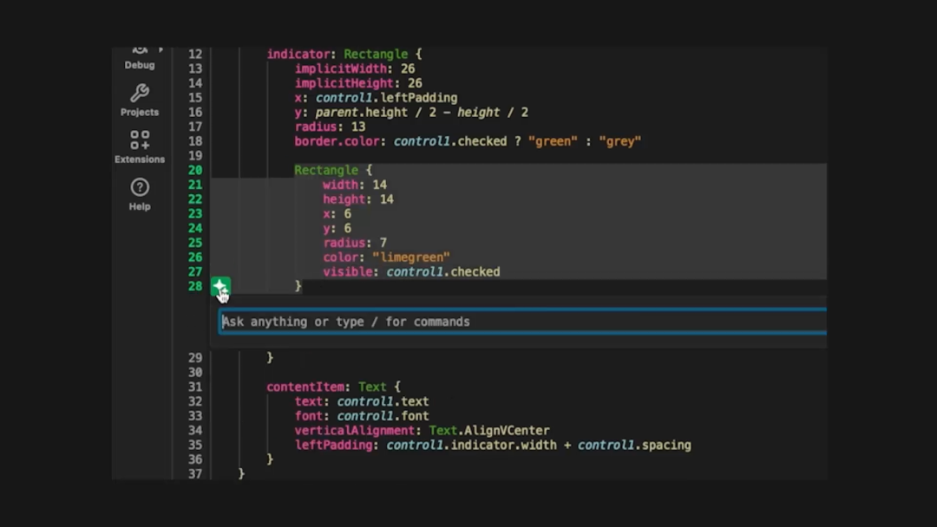Image resolution: width=937 pixels, height=527 pixels.
Task: Open the Extensions mode icon
Action: click(x=140, y=140)
